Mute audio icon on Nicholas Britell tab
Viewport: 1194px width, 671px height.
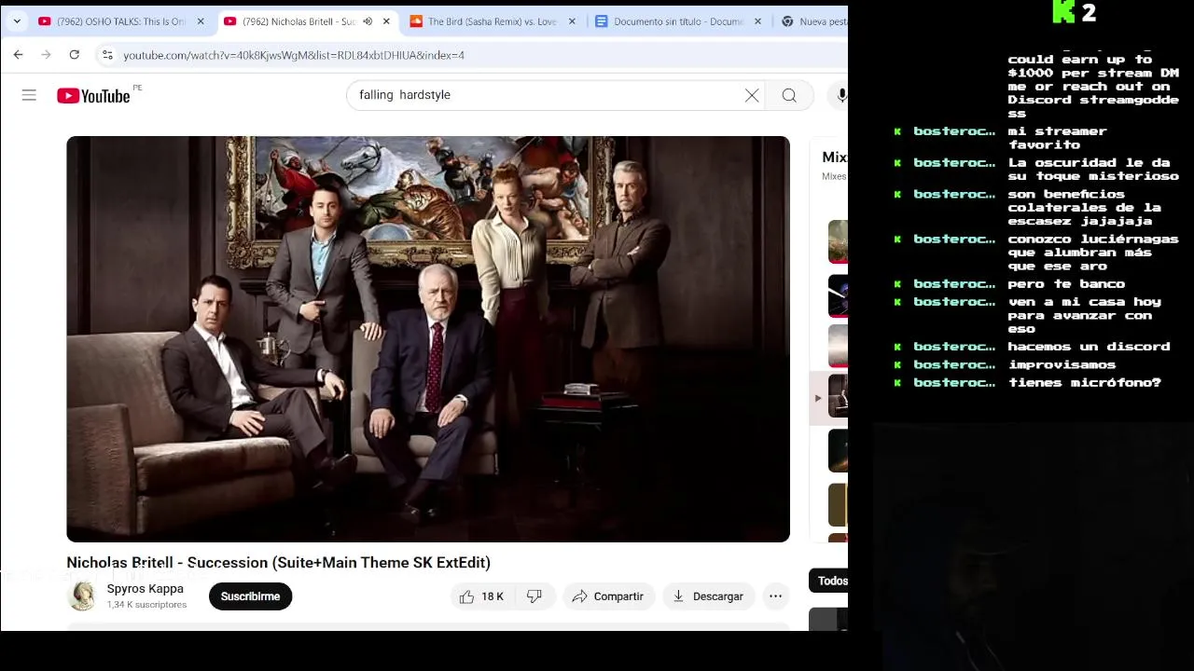point(368,21)
